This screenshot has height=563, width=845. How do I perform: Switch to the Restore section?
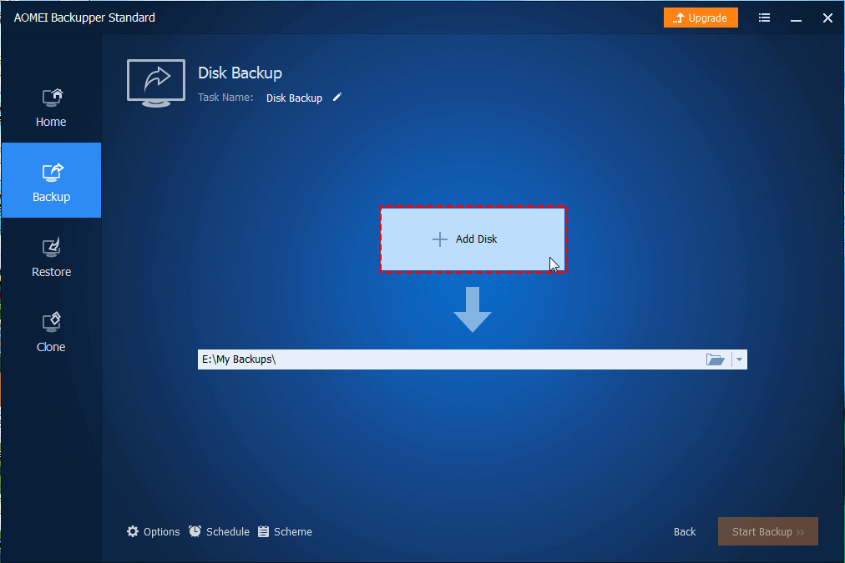pos(51,259)
